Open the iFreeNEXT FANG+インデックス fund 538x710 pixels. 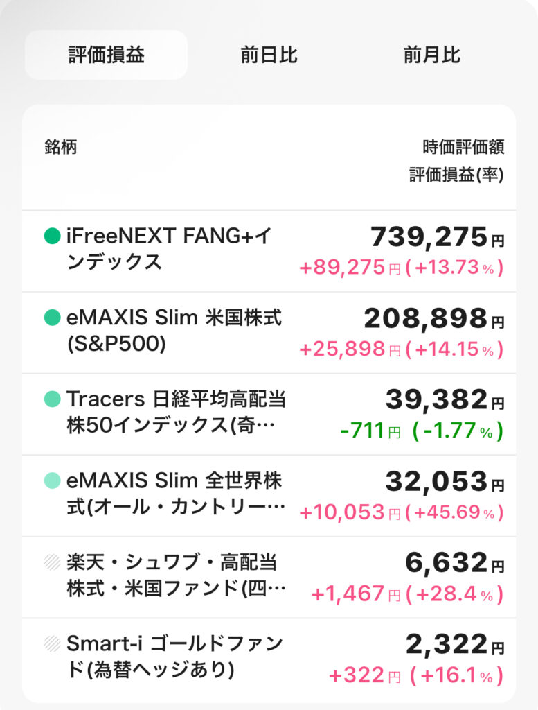point(269,251)
